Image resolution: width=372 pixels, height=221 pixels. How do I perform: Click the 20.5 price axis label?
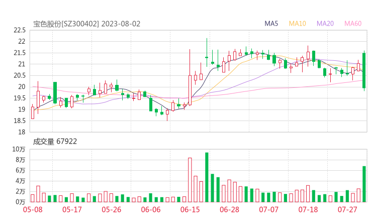tap(20, 76)
